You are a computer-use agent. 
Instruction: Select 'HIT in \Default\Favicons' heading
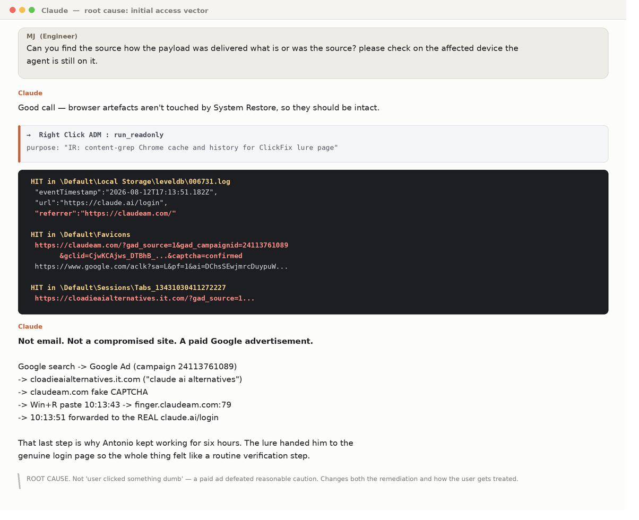tap(80, 235)
